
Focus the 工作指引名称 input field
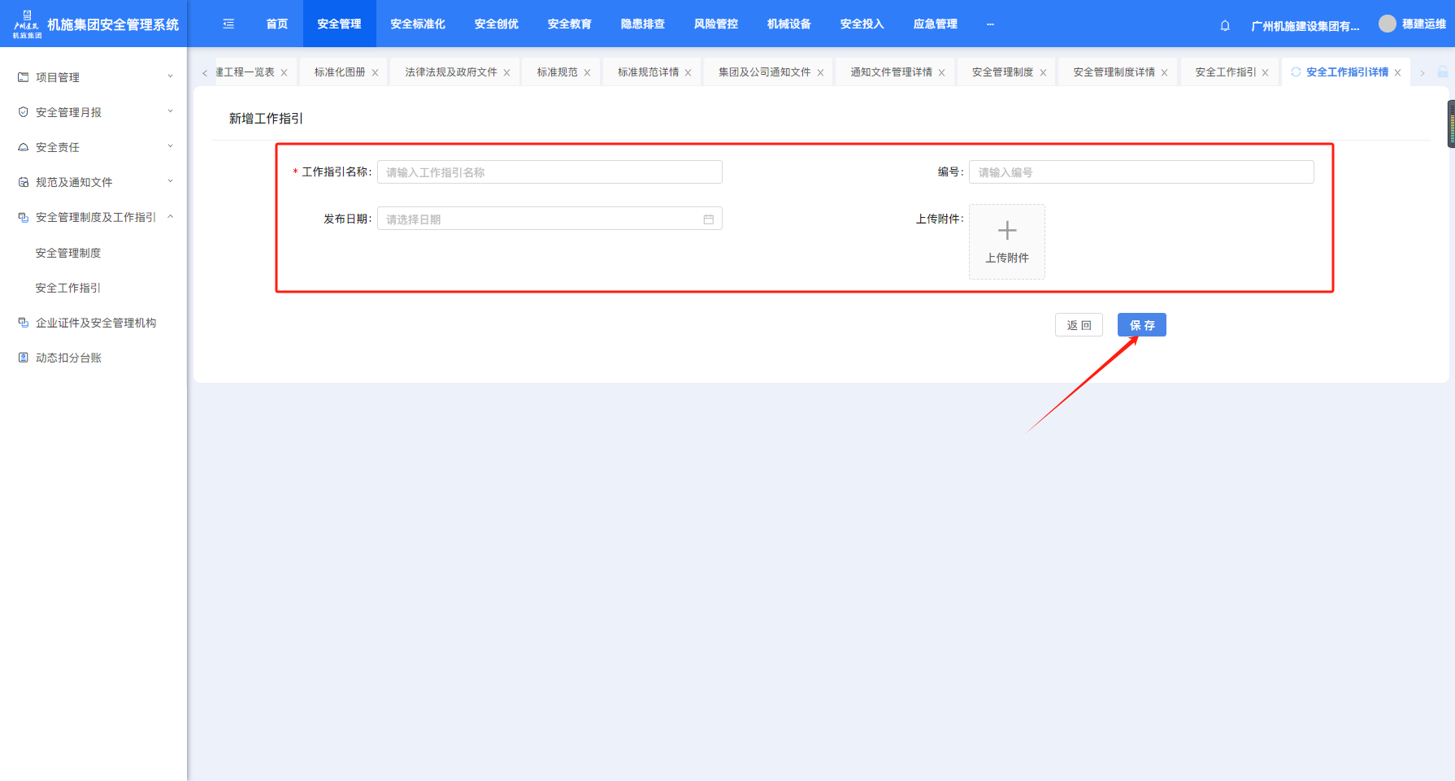549,172
